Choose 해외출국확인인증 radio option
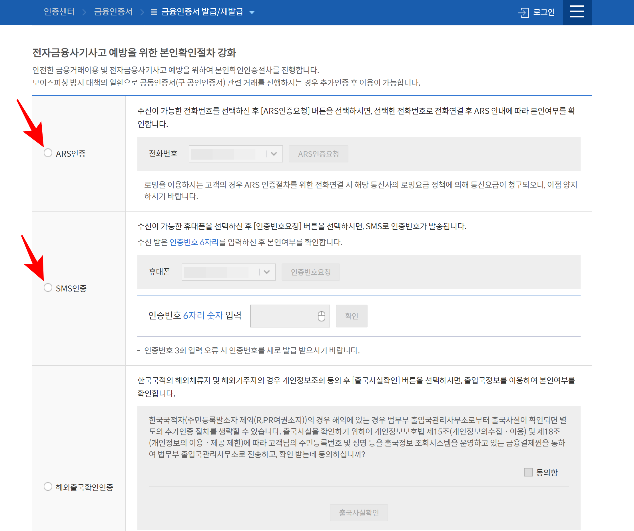This screenshot has width=634, height=531. [x=48, y=486]
